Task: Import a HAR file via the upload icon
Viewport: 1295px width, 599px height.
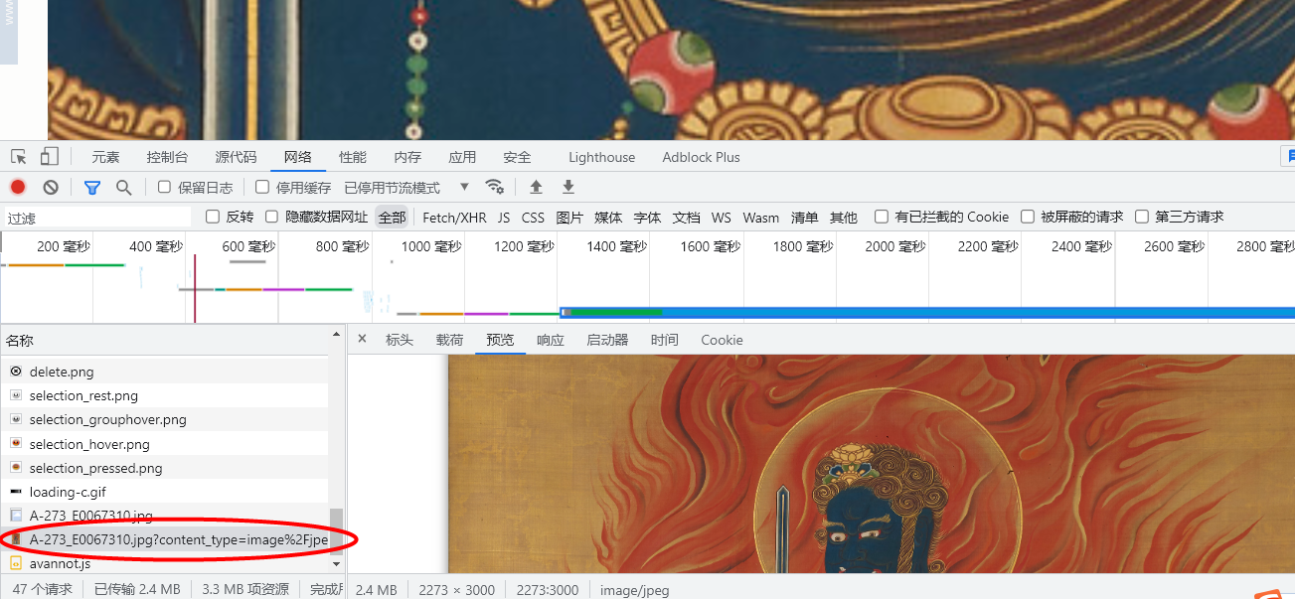Action: pyautogui.click(x=535, y=187)
